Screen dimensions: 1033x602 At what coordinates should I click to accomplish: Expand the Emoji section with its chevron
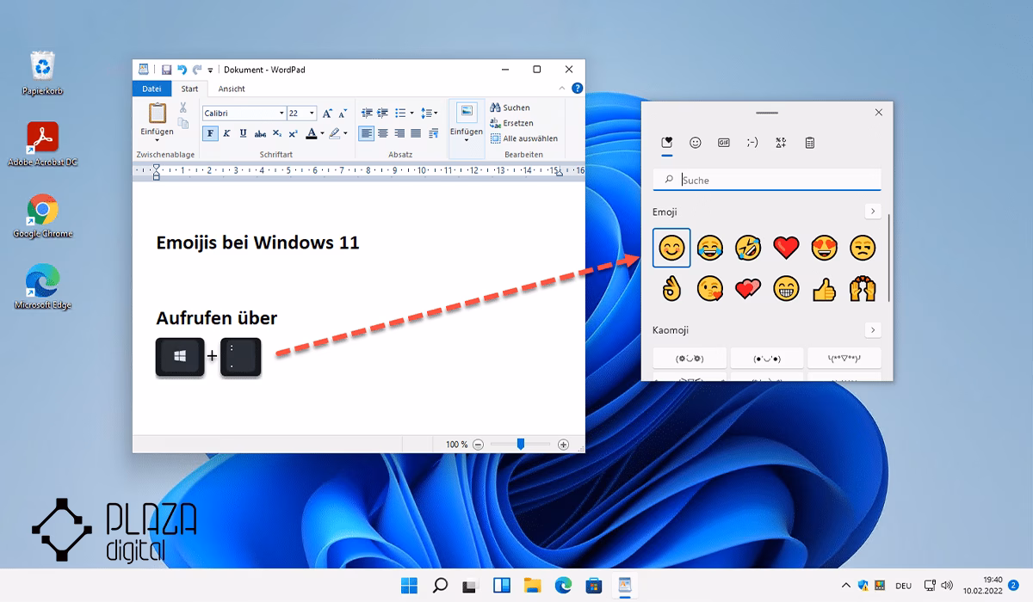[873, 212]
